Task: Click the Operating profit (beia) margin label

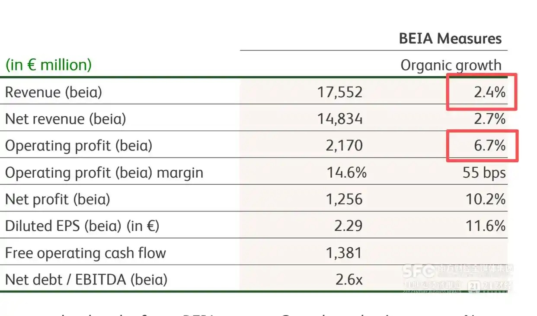Action: pos(104,172)
